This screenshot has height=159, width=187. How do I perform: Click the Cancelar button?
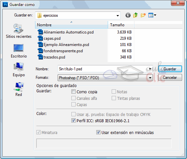pos(170,78)
